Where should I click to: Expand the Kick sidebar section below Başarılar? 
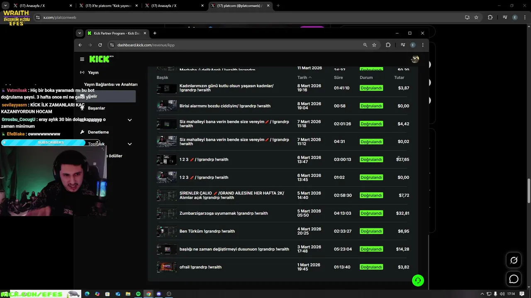point(129,120)
